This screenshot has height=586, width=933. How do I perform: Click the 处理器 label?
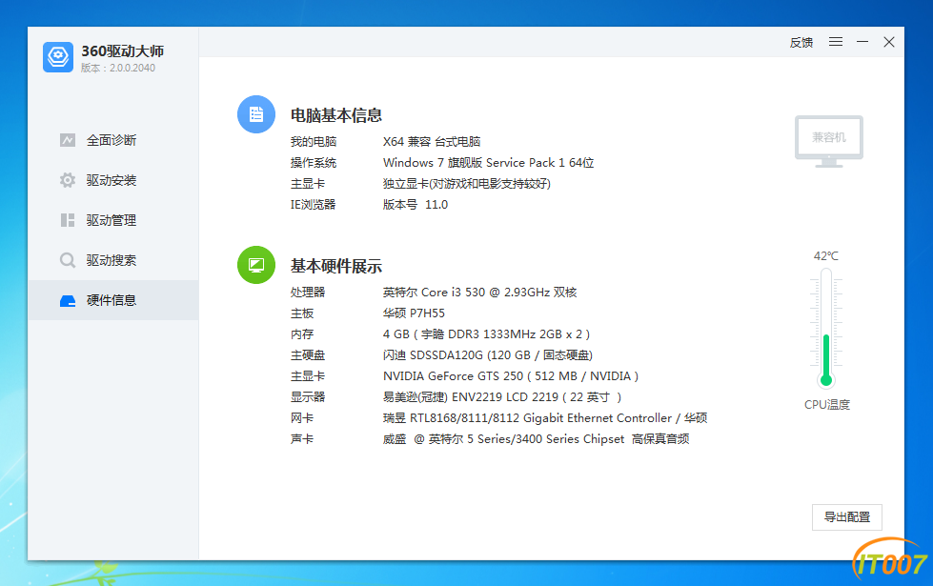(308, 293)
